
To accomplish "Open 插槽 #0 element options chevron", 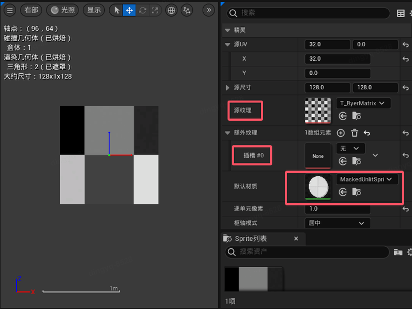I will [x=375, y=155].
